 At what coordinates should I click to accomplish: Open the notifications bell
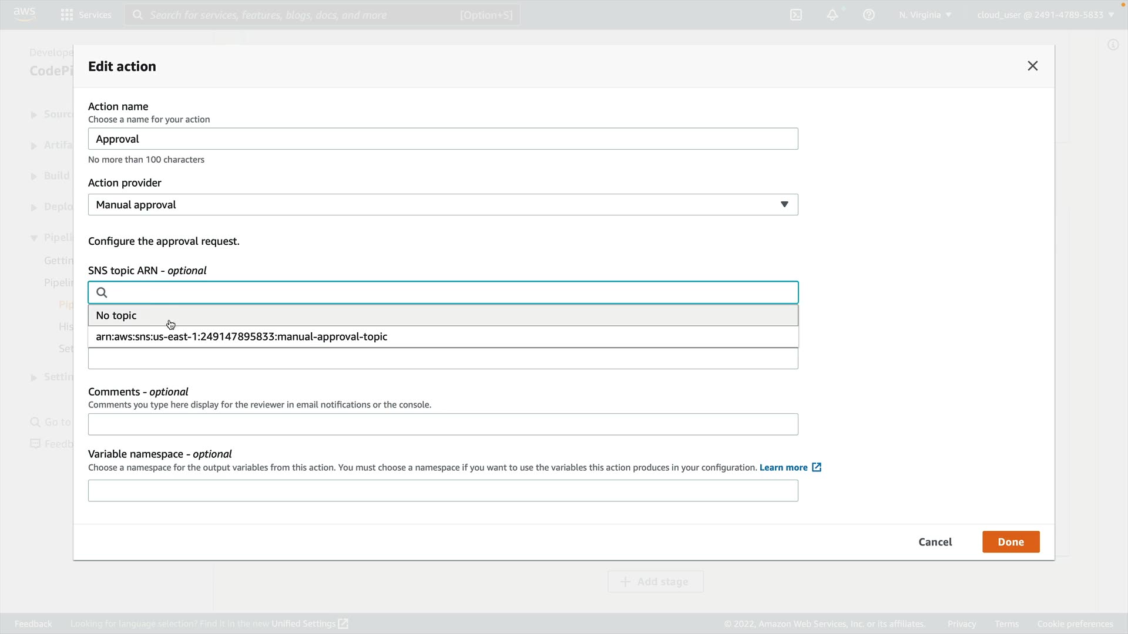(832, 15)
